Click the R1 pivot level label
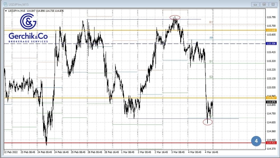Image resolution: width=280 pixels, height=158 pixels. point(211,22)
